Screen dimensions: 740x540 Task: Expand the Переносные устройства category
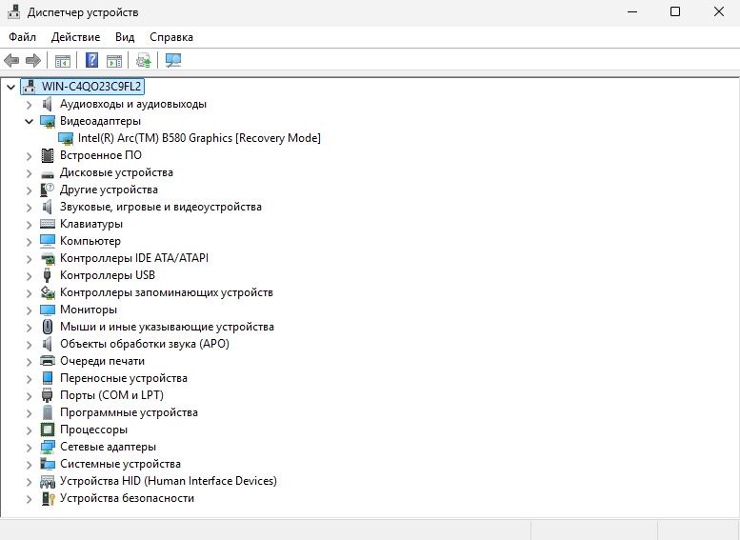point(30,378)
